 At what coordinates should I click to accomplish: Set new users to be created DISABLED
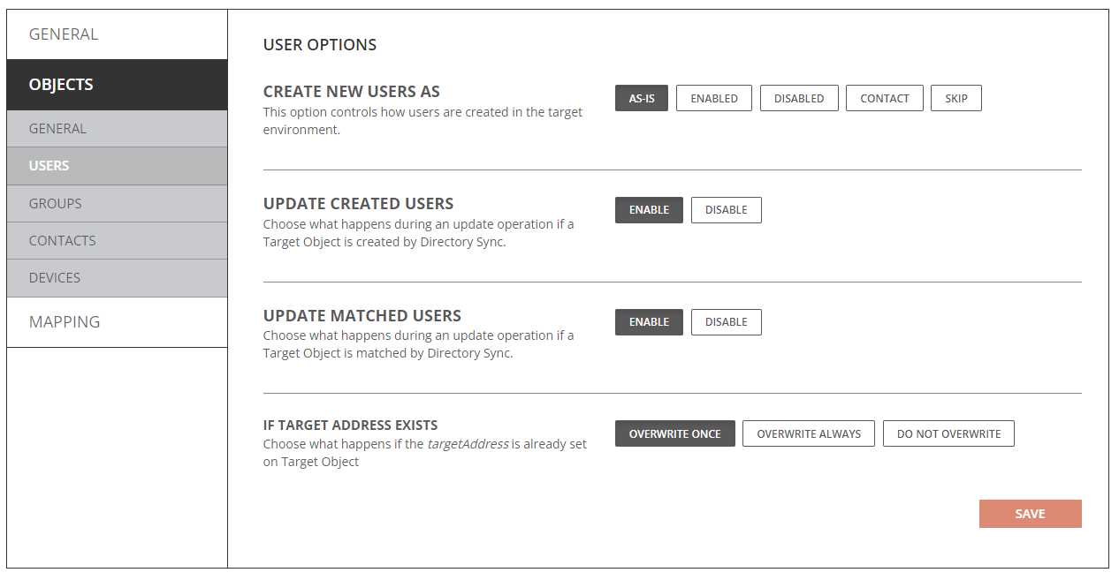click(799, 98)
